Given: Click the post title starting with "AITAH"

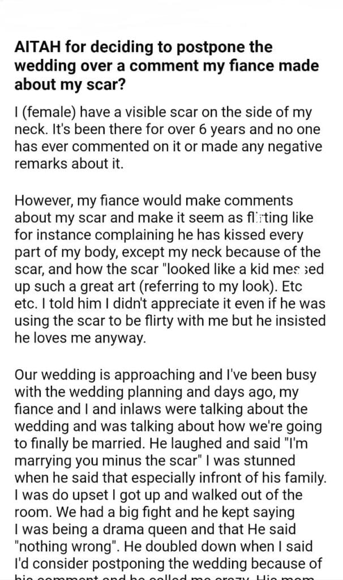Looking at the screenshot, I should coord(166,66).
